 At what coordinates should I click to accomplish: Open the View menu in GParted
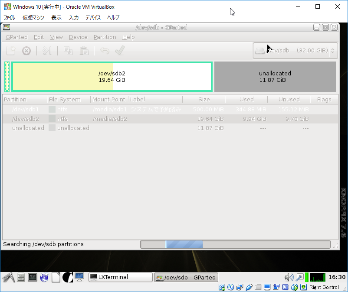point(56,37)
